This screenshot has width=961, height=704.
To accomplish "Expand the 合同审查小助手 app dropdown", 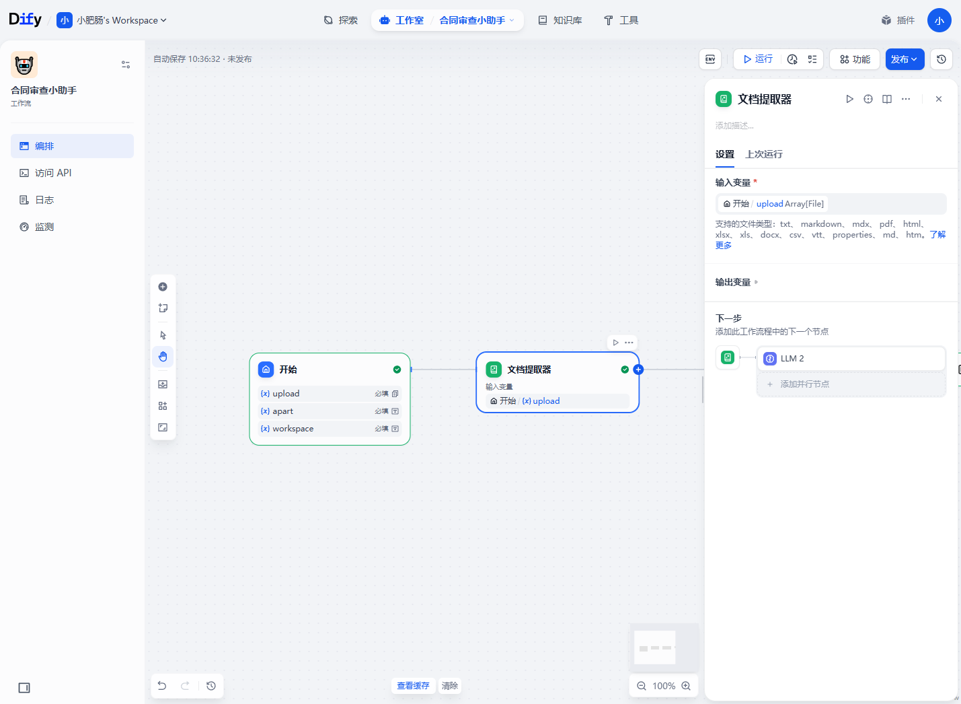I will [477, 20].
